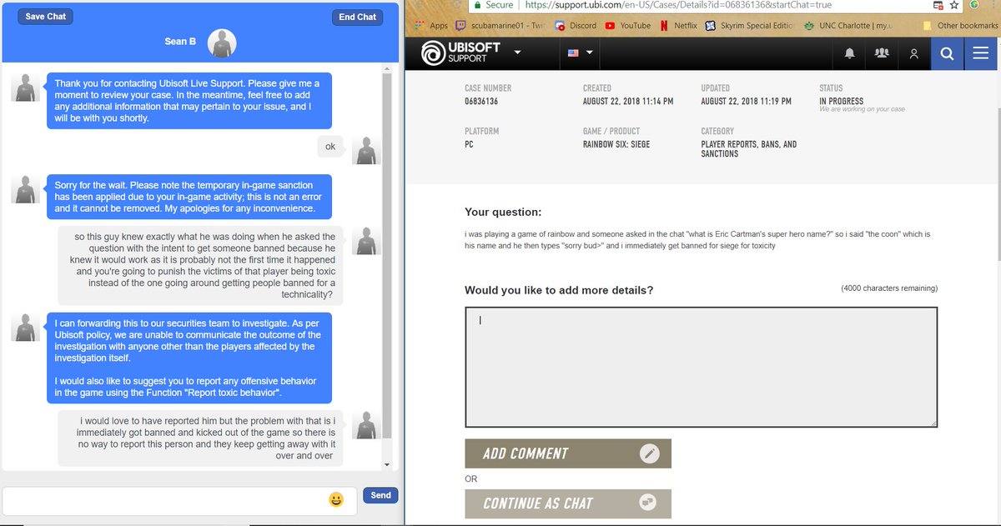
Task: Click the Sean B agent avatar
Action: tap(221, 43)
